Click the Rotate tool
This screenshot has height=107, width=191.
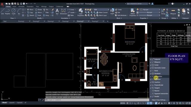(x=38, y=10)
